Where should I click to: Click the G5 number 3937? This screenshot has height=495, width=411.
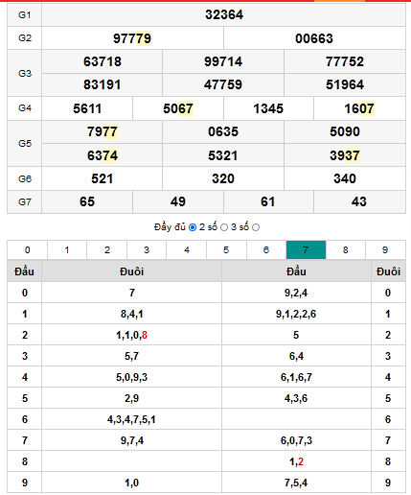tap(345, 155)
